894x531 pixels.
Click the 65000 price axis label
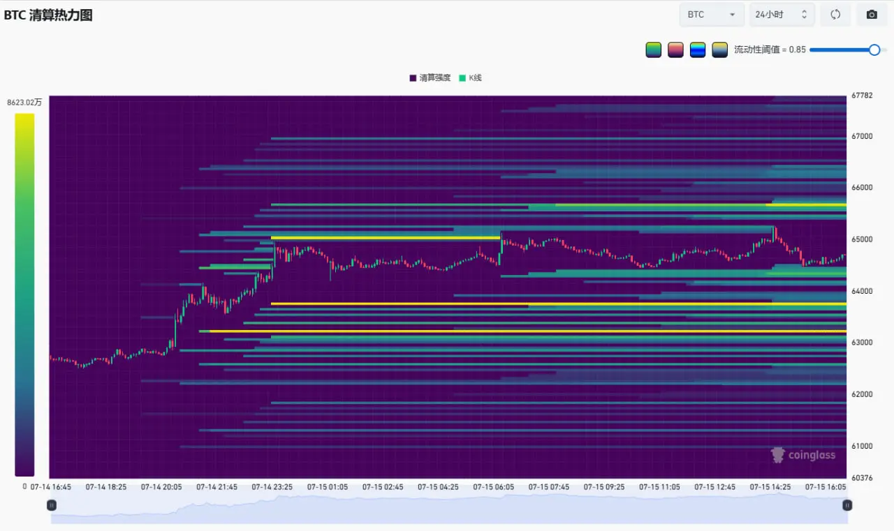(863, 239)
